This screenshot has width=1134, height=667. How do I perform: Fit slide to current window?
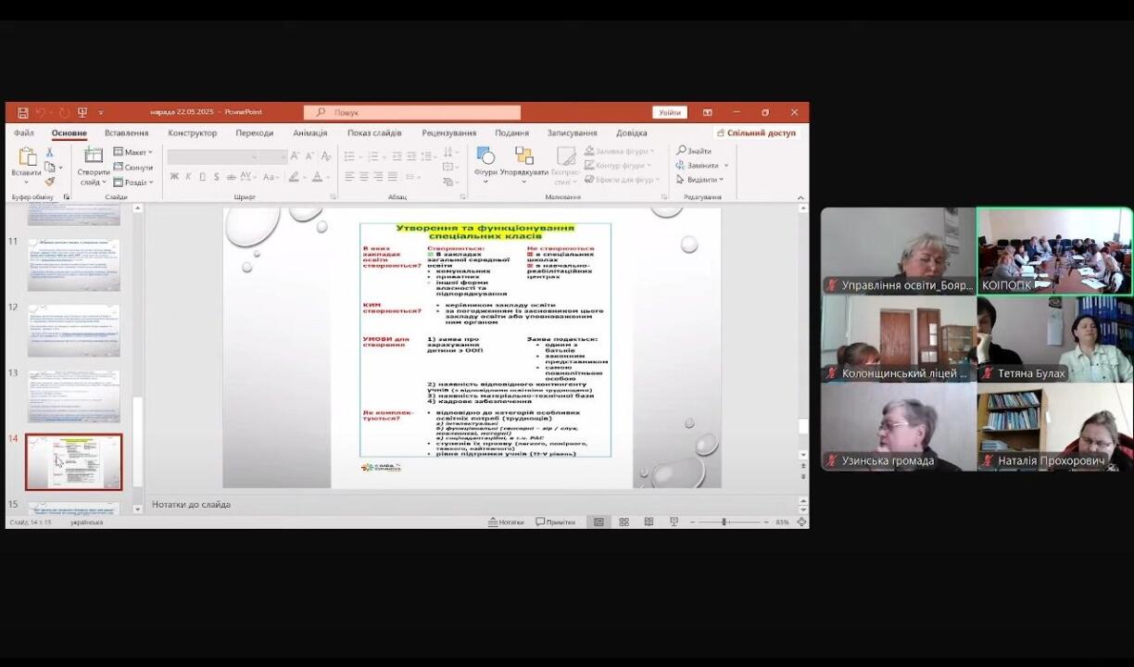(x=800, y=522)
